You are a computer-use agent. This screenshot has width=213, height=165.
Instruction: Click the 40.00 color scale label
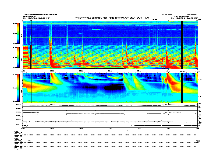point(15,23)
